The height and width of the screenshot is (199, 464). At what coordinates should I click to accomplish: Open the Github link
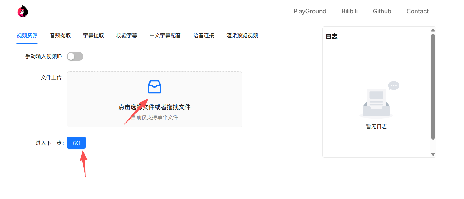click(x=382, y=11)
